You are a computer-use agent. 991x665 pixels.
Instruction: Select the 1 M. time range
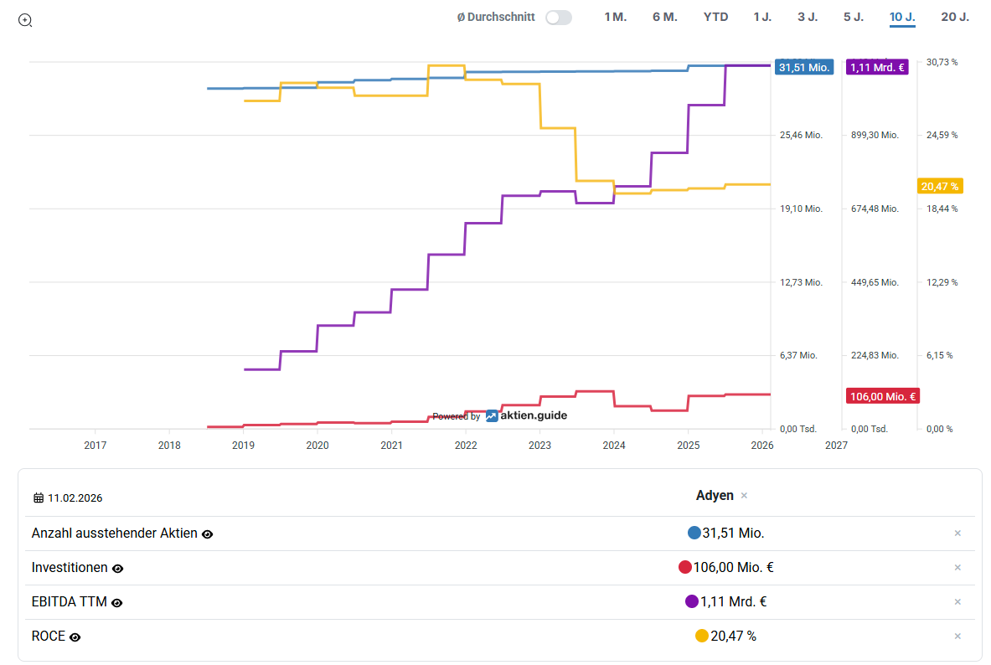pyautogui.click(x=615, y=17)
